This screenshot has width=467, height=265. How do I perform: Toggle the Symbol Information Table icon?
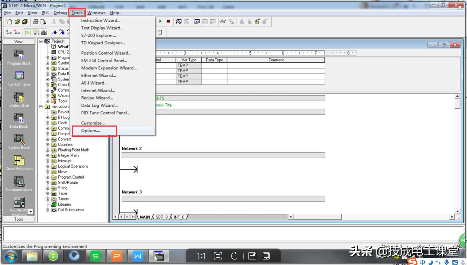tap(44, 32)
